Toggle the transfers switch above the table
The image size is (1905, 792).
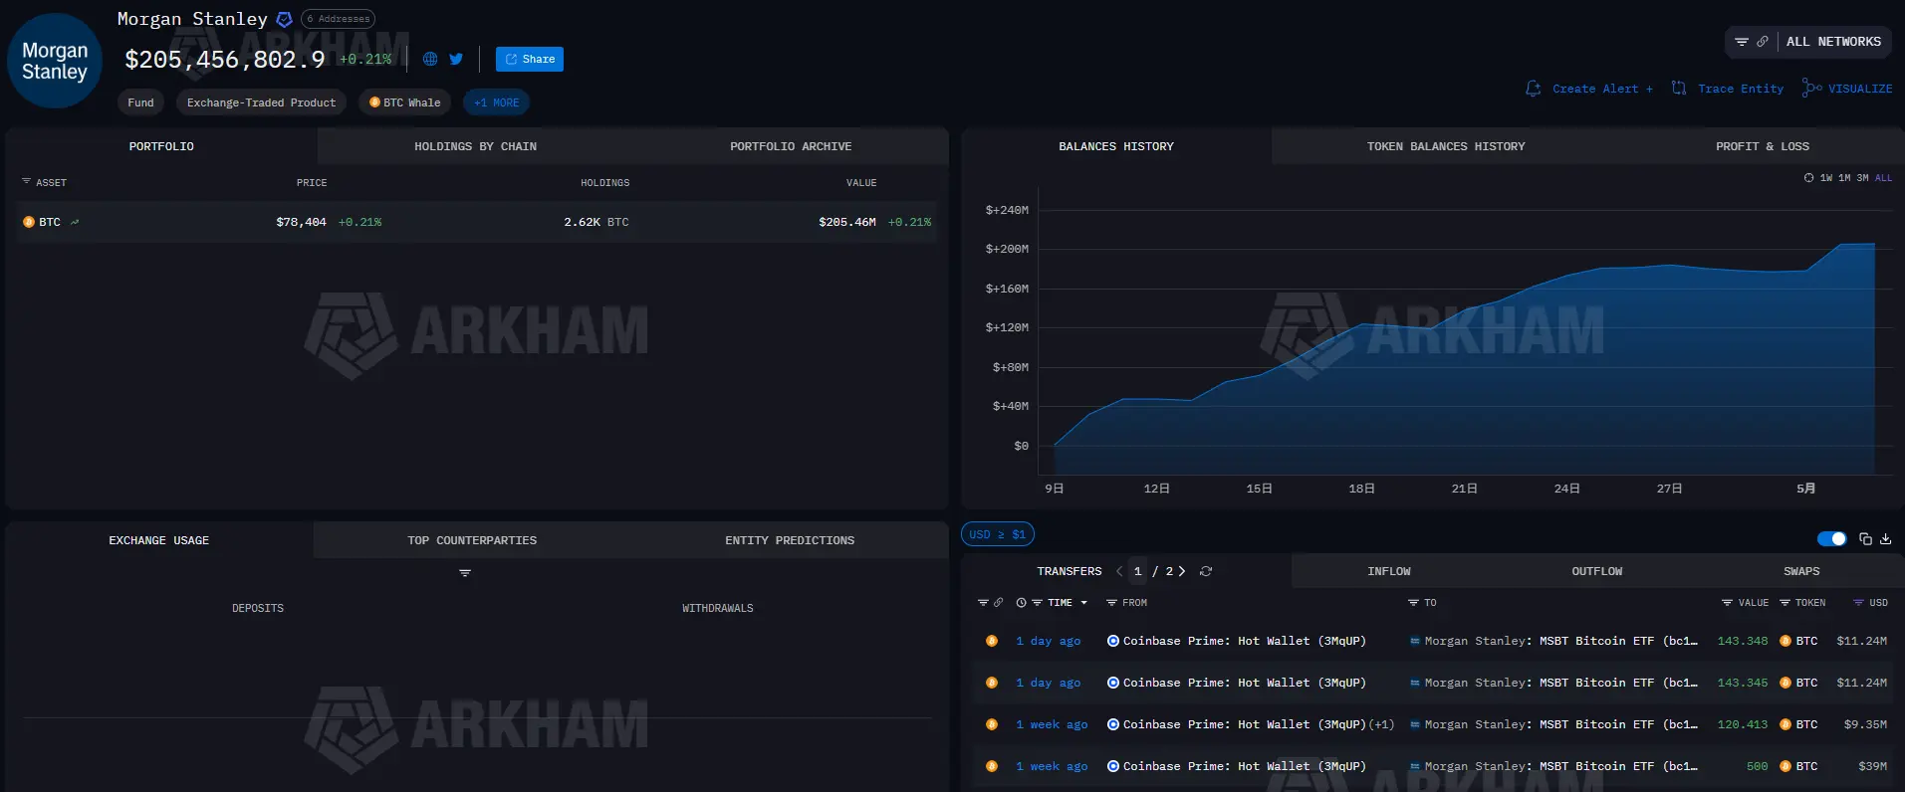tap(1831, 538)
